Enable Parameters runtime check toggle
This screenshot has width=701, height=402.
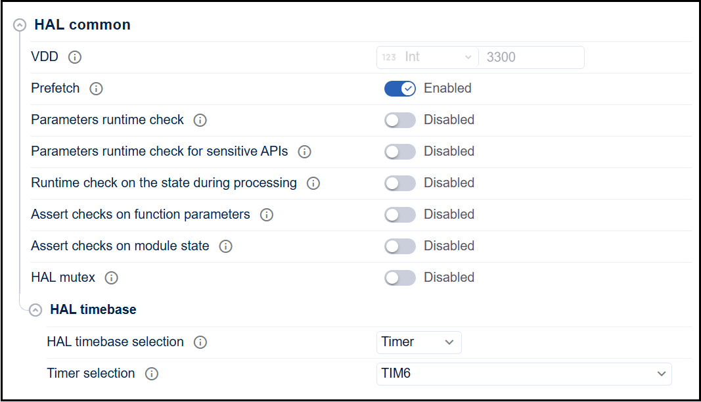pyautogui.click(x=400, y=120)
